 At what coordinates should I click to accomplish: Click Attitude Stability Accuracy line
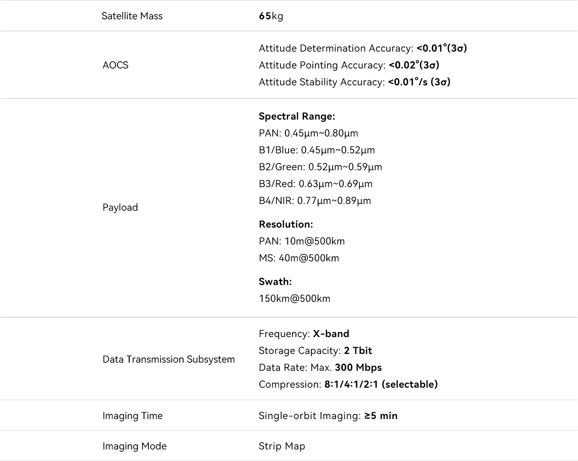pos(354,82)
